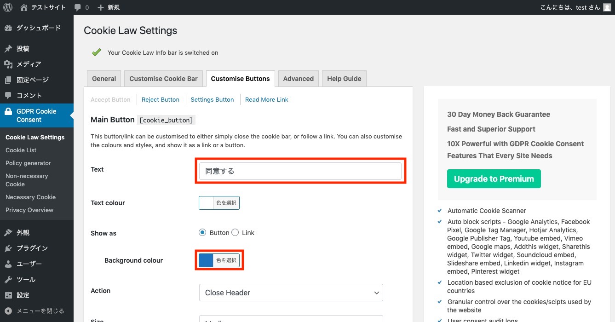Go to the Reject Button section link
The height and width of the screenshot is (322, 615).
tap(161, 99)
